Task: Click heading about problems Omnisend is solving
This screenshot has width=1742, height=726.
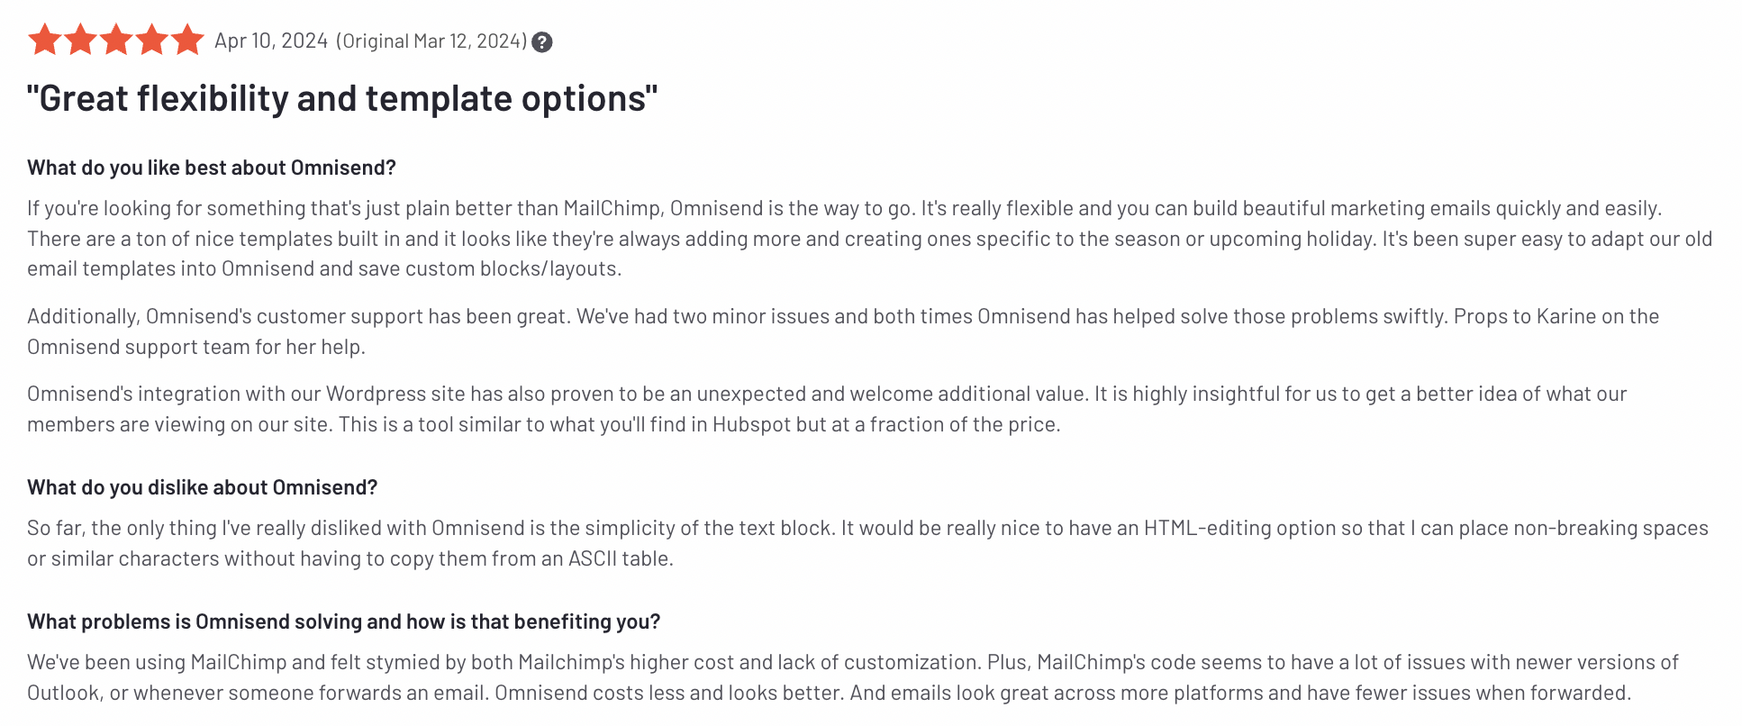Action: point(344,622)
